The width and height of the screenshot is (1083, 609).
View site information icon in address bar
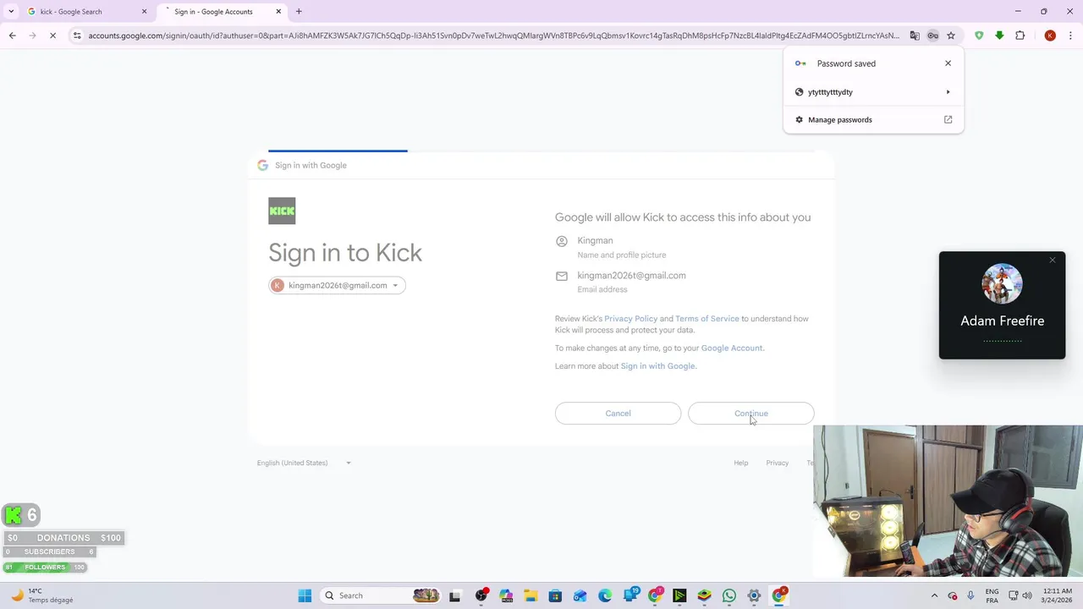pyautogui.click(x=77, y=36)
